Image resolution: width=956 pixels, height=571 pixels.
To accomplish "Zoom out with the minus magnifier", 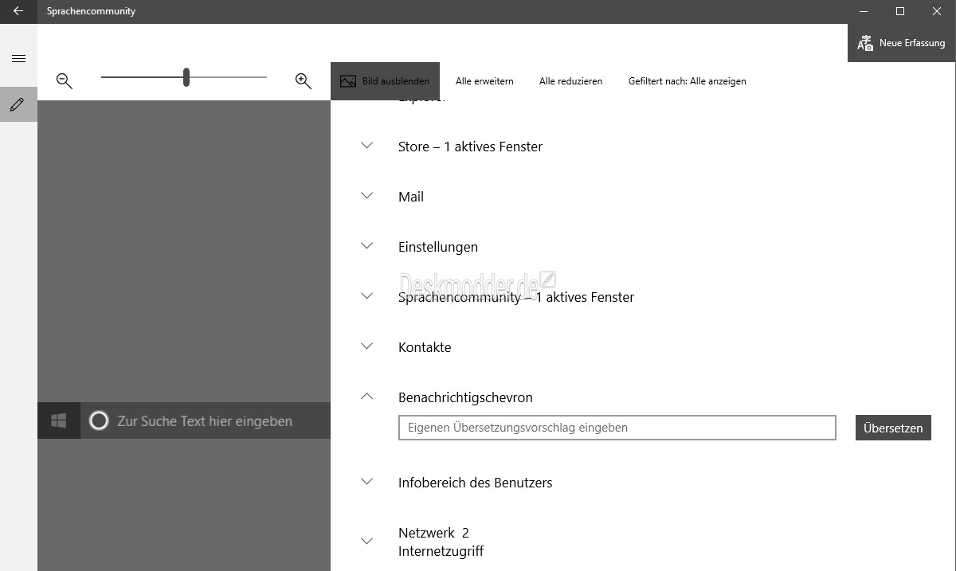I will coord(65,80).
